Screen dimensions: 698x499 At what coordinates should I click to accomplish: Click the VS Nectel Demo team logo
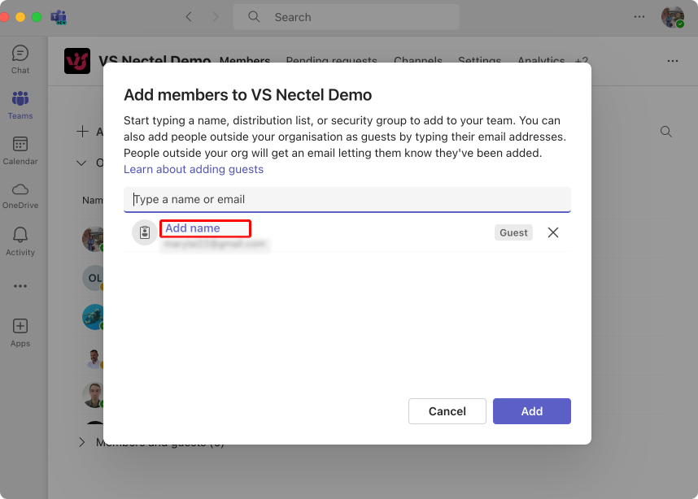click(77, 61)
